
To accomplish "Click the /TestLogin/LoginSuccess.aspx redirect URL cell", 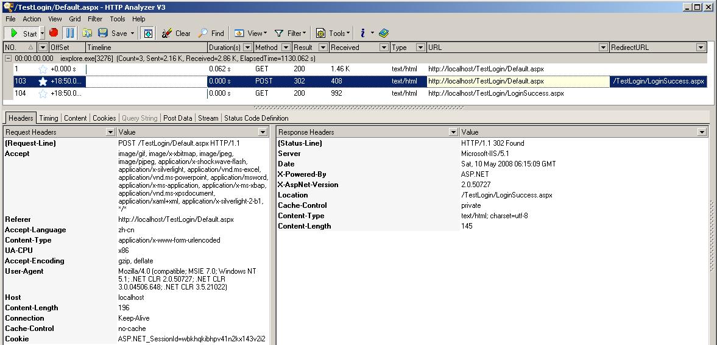I will pyautogui.click(x=659, y=82).
